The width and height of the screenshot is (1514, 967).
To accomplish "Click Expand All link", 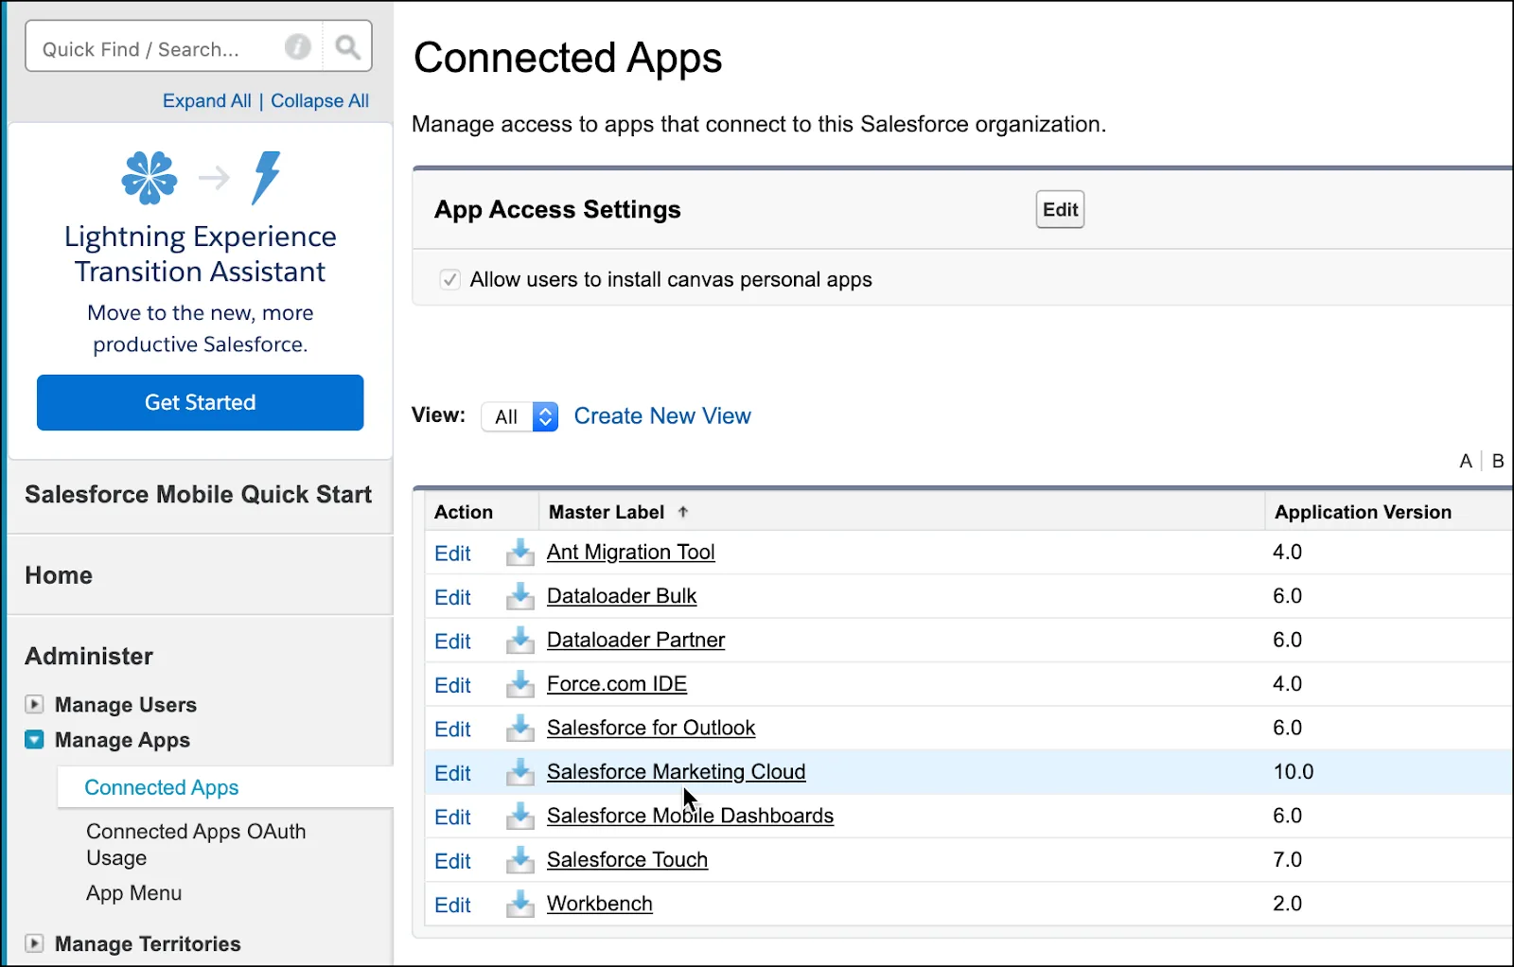I will pyautogui.click(x=207, y=100).
